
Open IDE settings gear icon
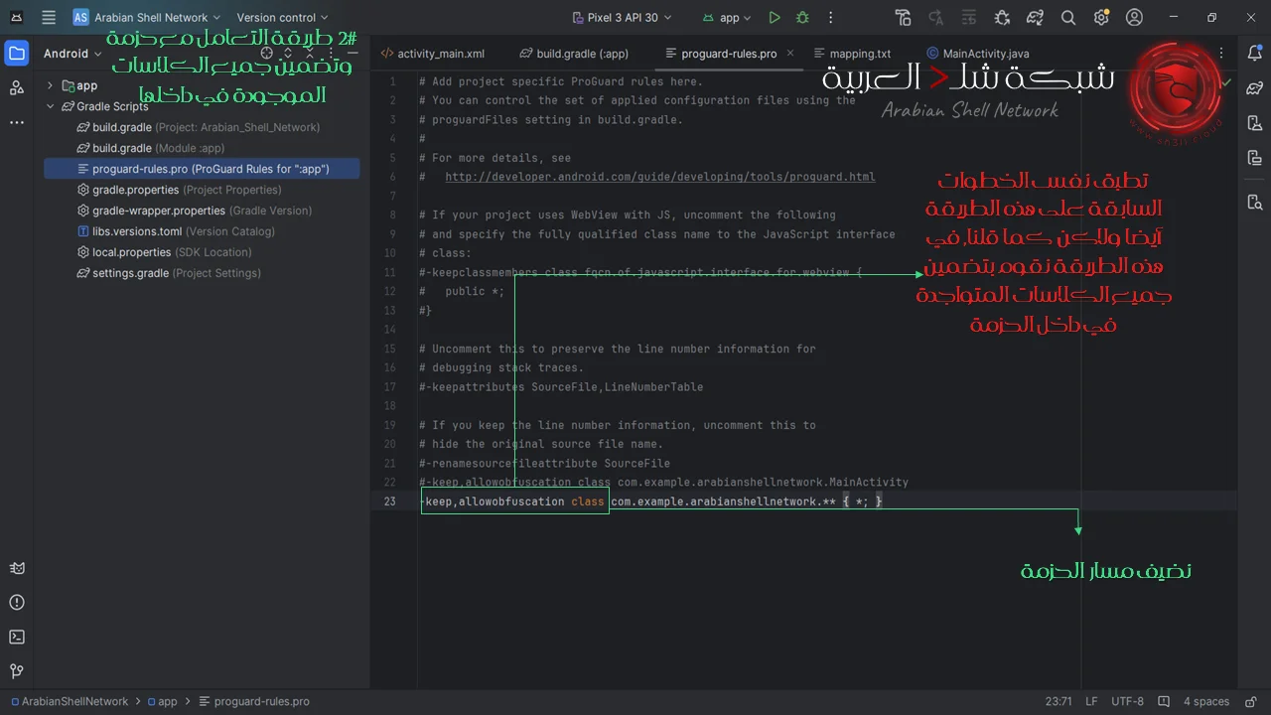(1101, 17)
